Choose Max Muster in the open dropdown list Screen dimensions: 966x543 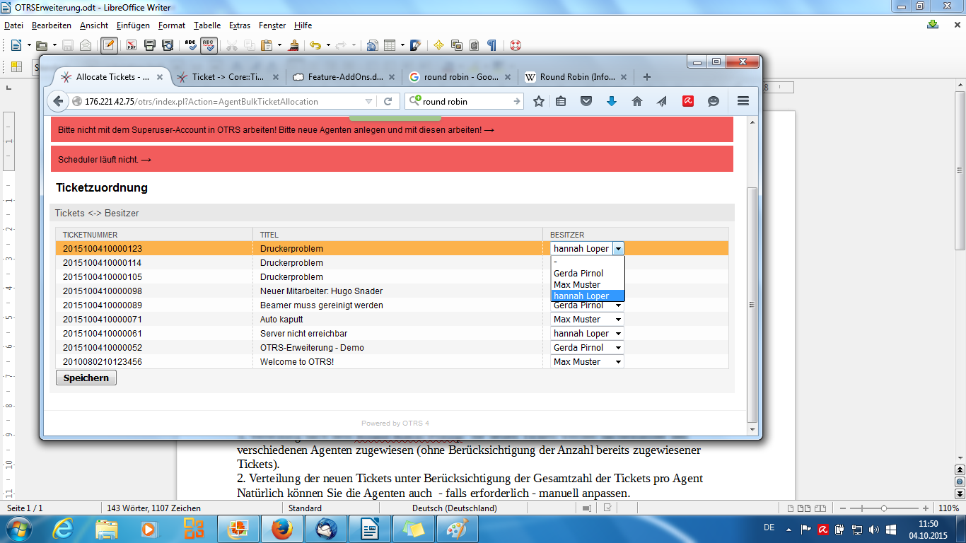tap(577, 284)
